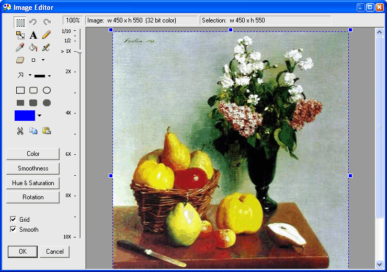Viewport: 387px width, 272px height.
Task: Click the 10X zoom label
Action: (x=67, y=237)
